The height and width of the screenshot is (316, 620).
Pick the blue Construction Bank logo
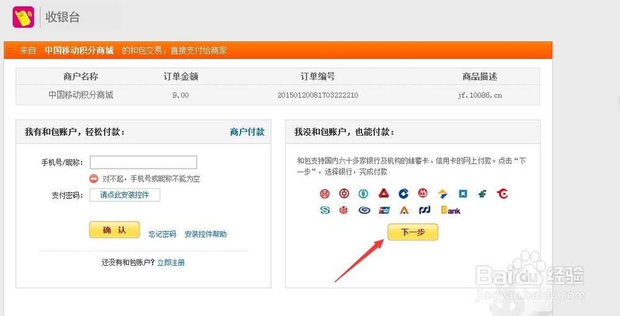point(404,193)
